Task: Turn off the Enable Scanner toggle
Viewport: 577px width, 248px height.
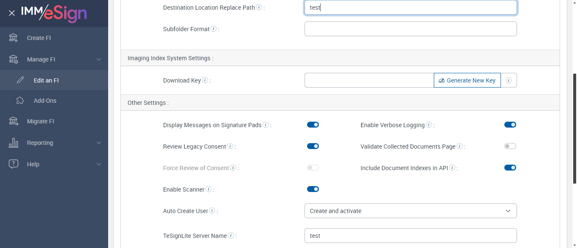Action: [313, 189]
